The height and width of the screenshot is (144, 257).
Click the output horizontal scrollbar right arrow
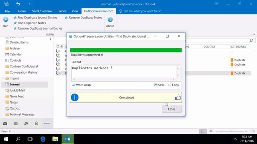(x=173, y=79)
